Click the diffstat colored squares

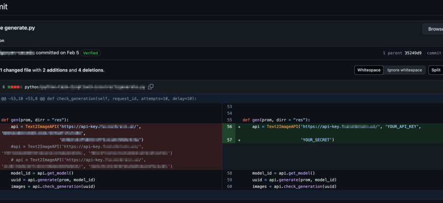tap(14, 87)
